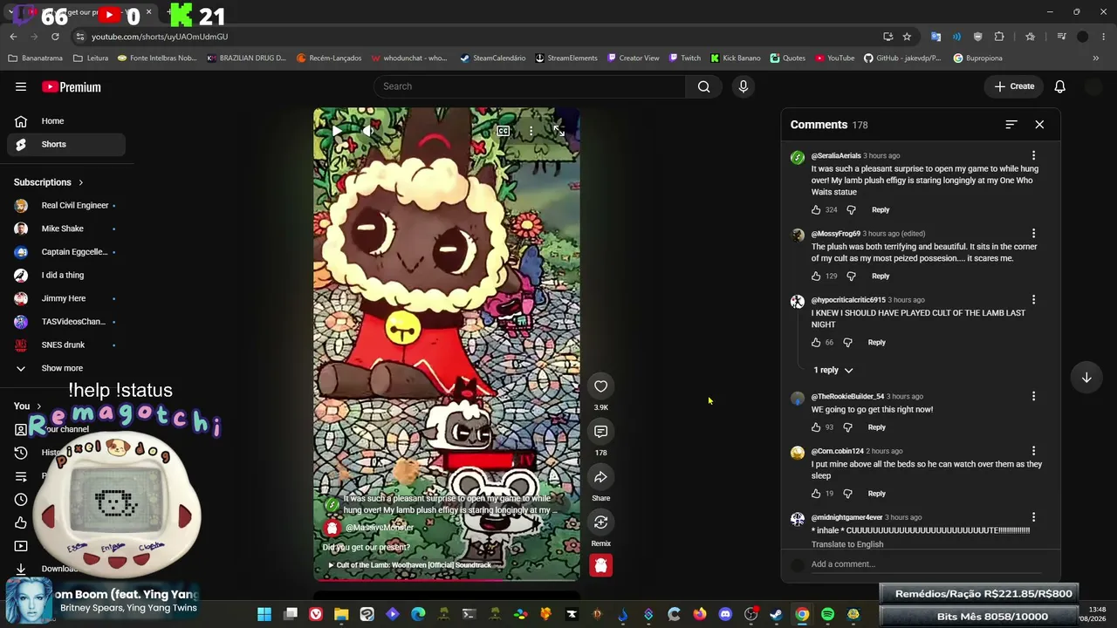This screenshot has width=1117, height=628.
Task: Open the Create button
Action: (1014, 86)
